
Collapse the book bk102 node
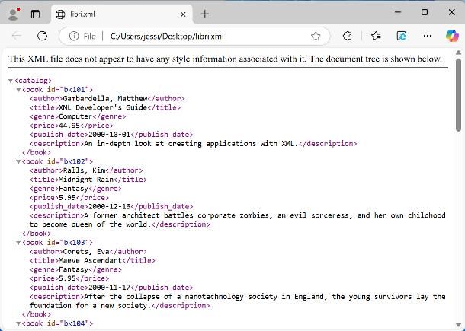click(x=18, y=161)
